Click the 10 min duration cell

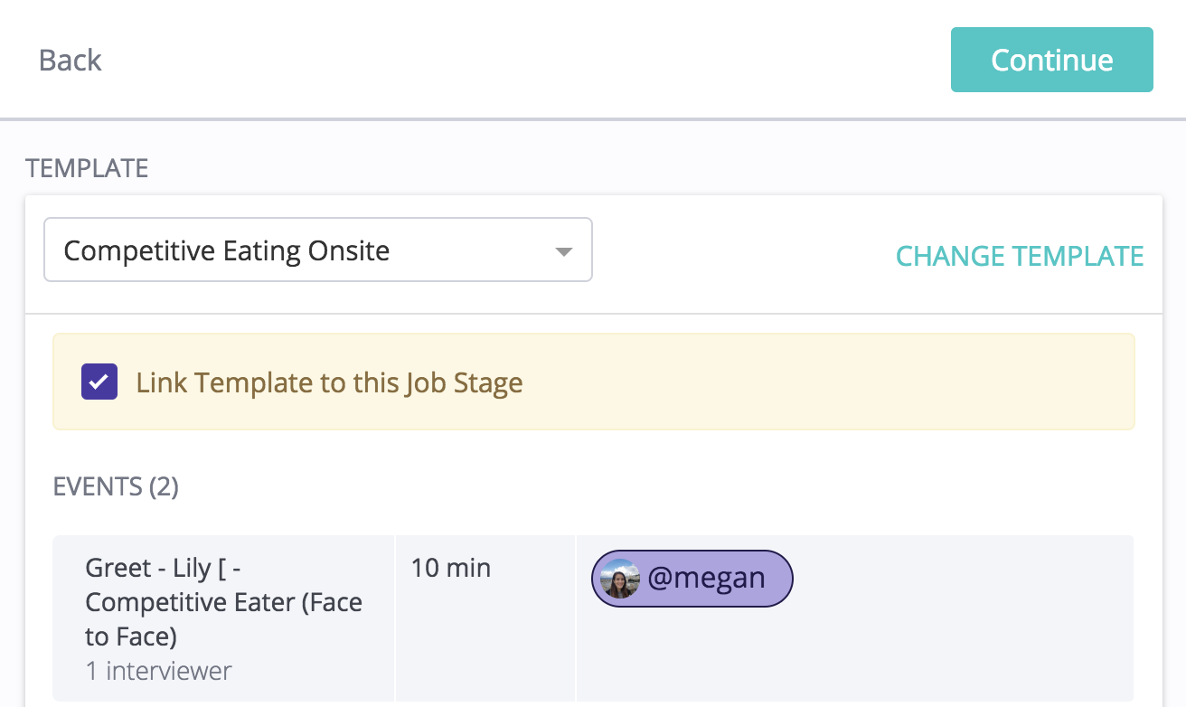[x=451, y=569]
